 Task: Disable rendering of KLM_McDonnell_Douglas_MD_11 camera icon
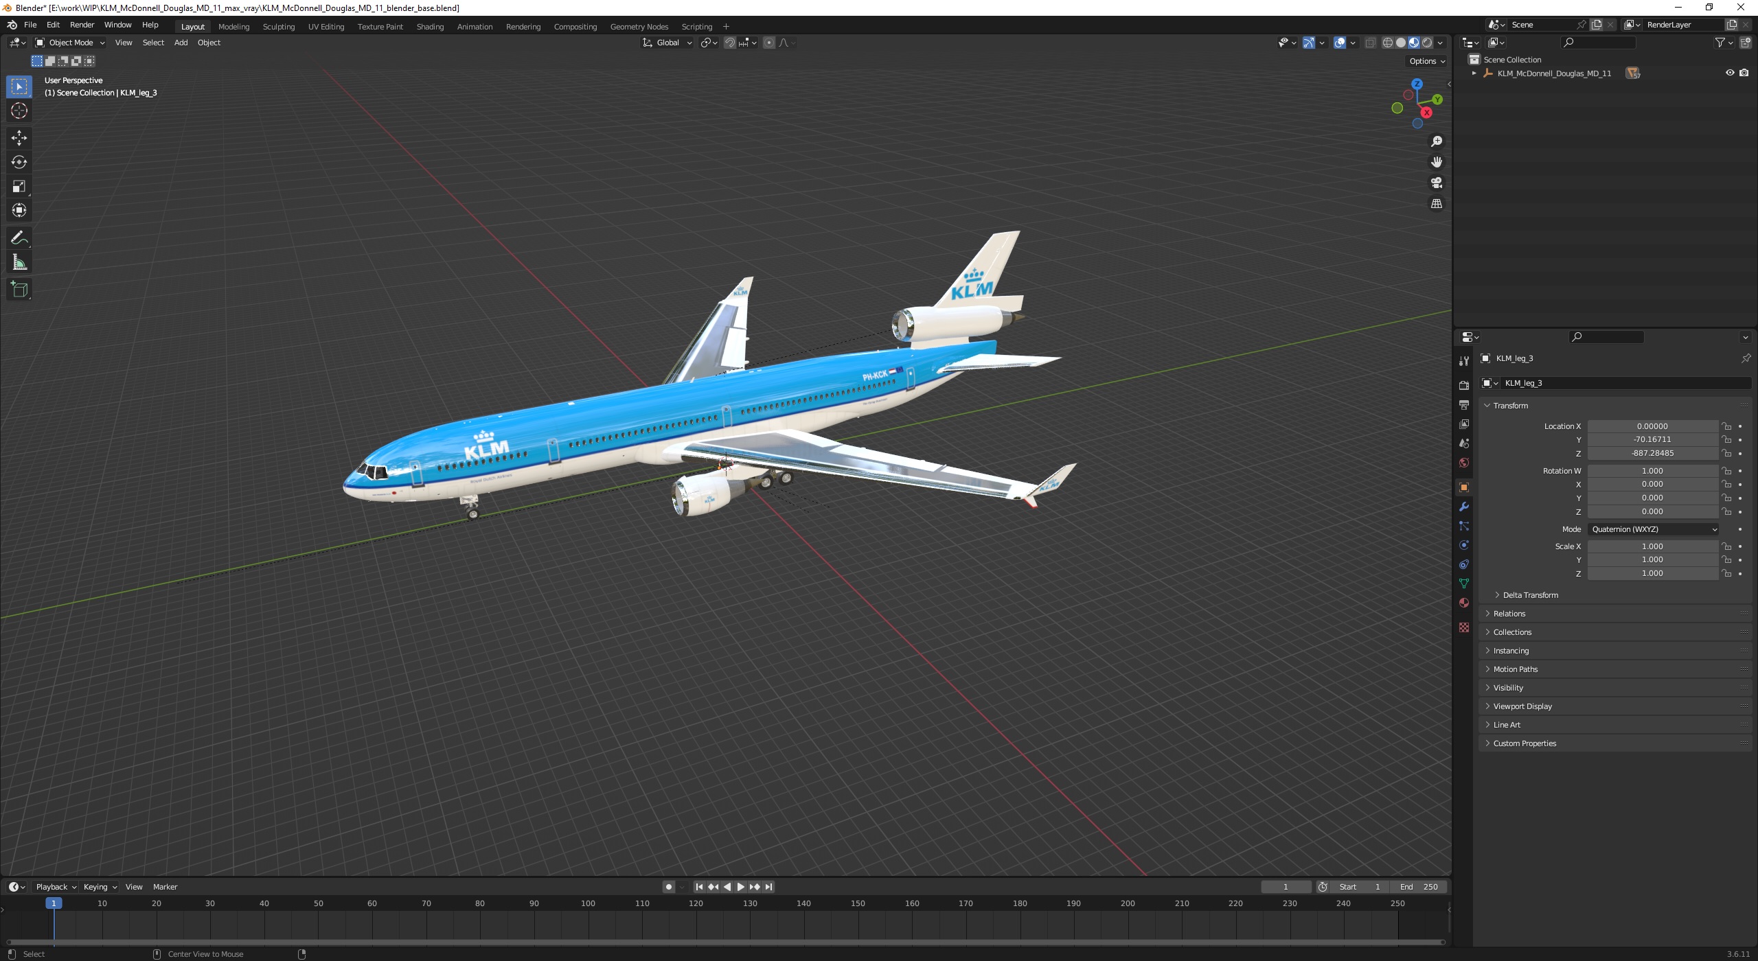click(1744, 73)
